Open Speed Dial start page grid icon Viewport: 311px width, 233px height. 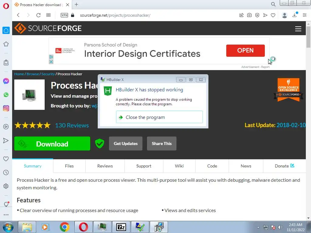[x=48, y=15]
